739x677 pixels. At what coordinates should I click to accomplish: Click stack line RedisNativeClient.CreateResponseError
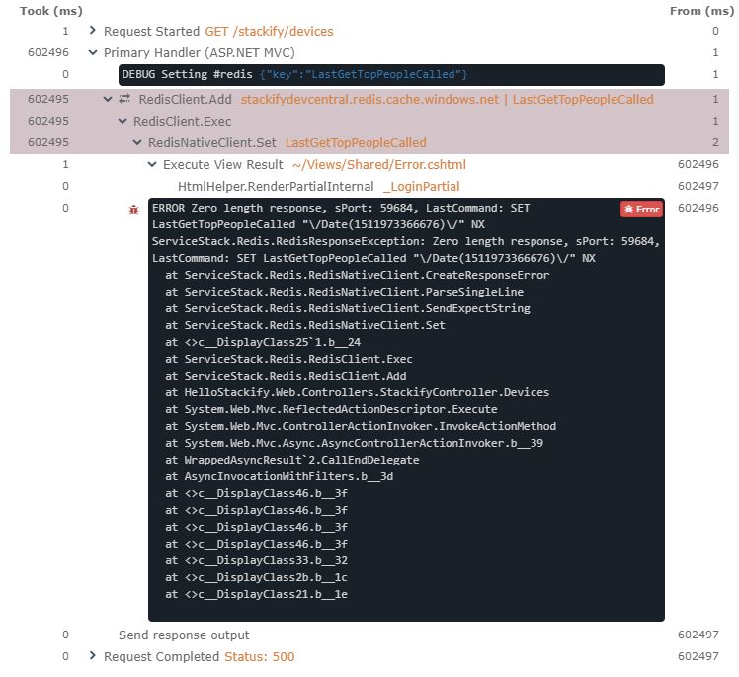click(x=357, y=275)
